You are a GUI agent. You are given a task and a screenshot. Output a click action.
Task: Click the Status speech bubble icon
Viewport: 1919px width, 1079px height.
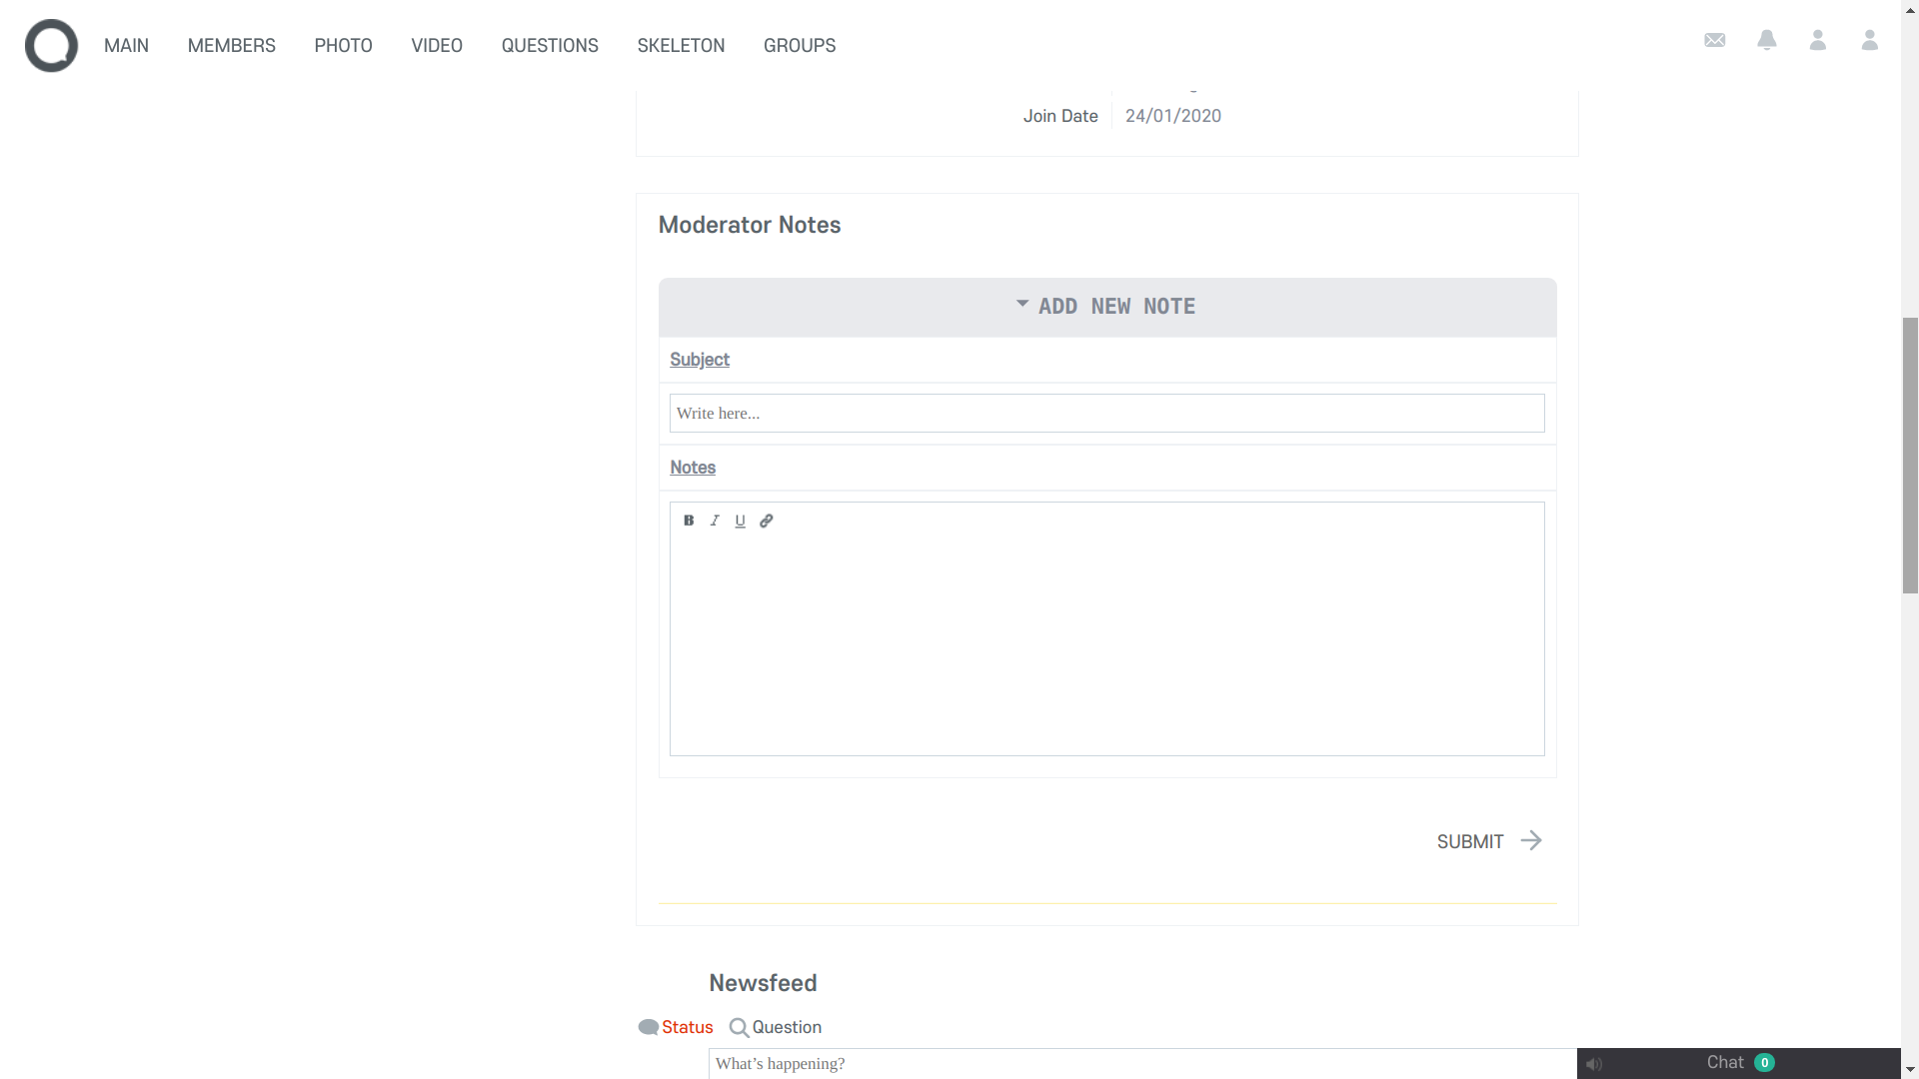click(x=648, y=1027)
